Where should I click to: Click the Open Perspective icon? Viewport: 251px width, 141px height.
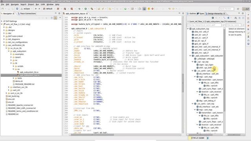[238, 9]
